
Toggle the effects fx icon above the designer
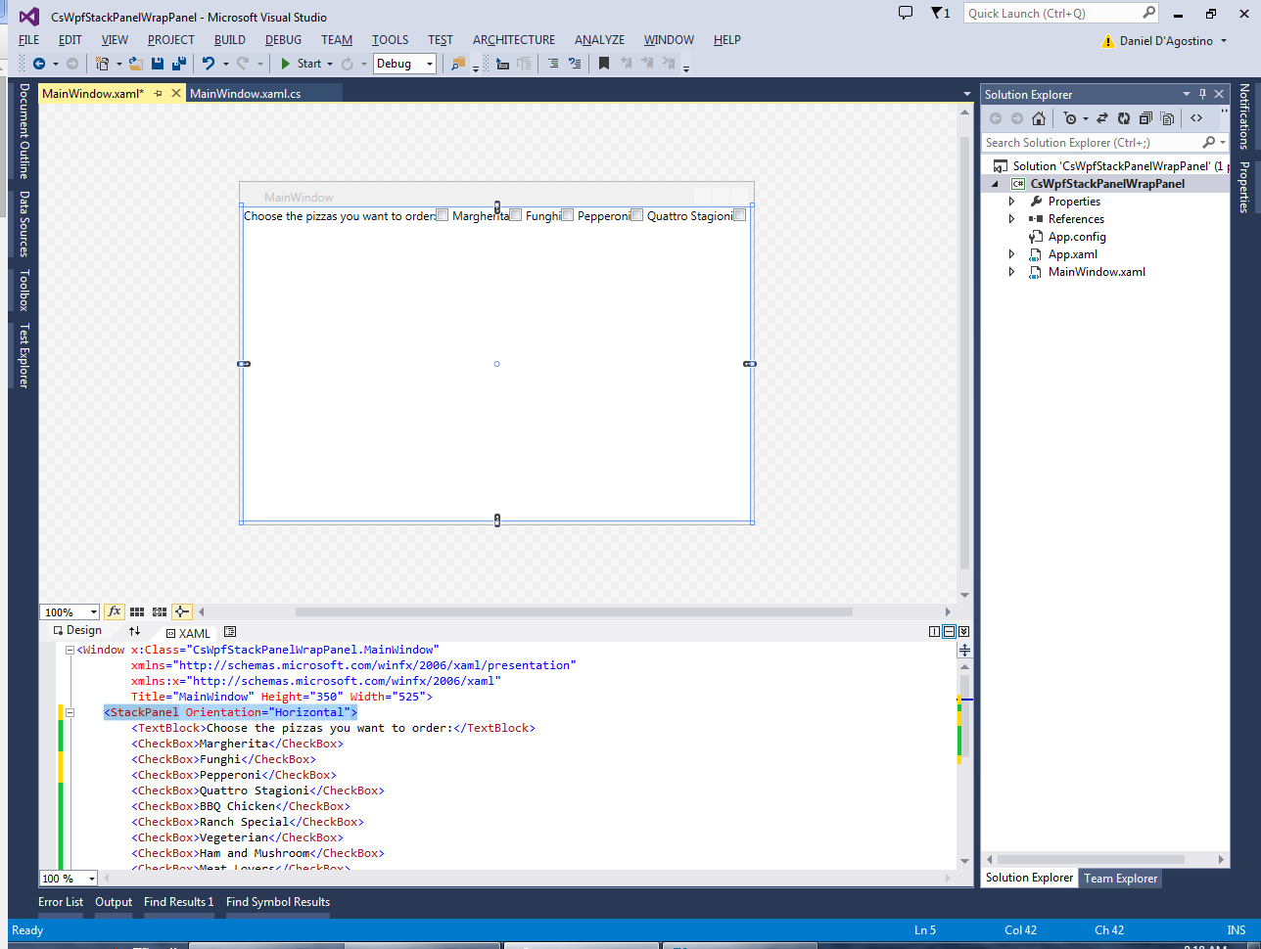[115, 611]
